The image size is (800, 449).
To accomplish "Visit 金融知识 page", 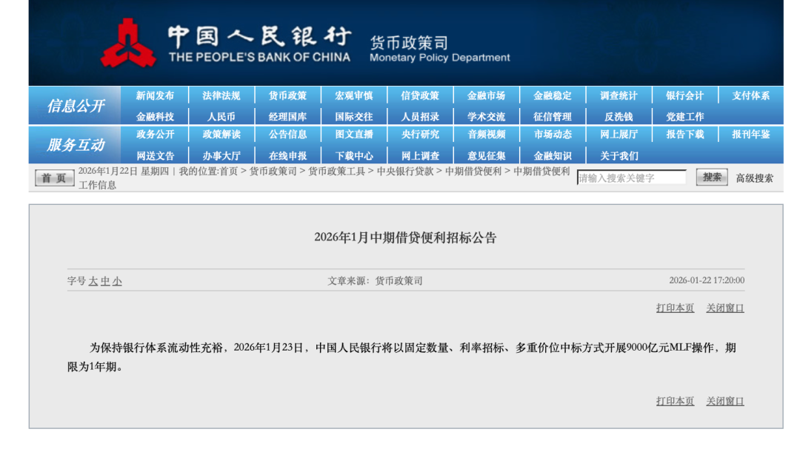I will [x=553, y=156].
